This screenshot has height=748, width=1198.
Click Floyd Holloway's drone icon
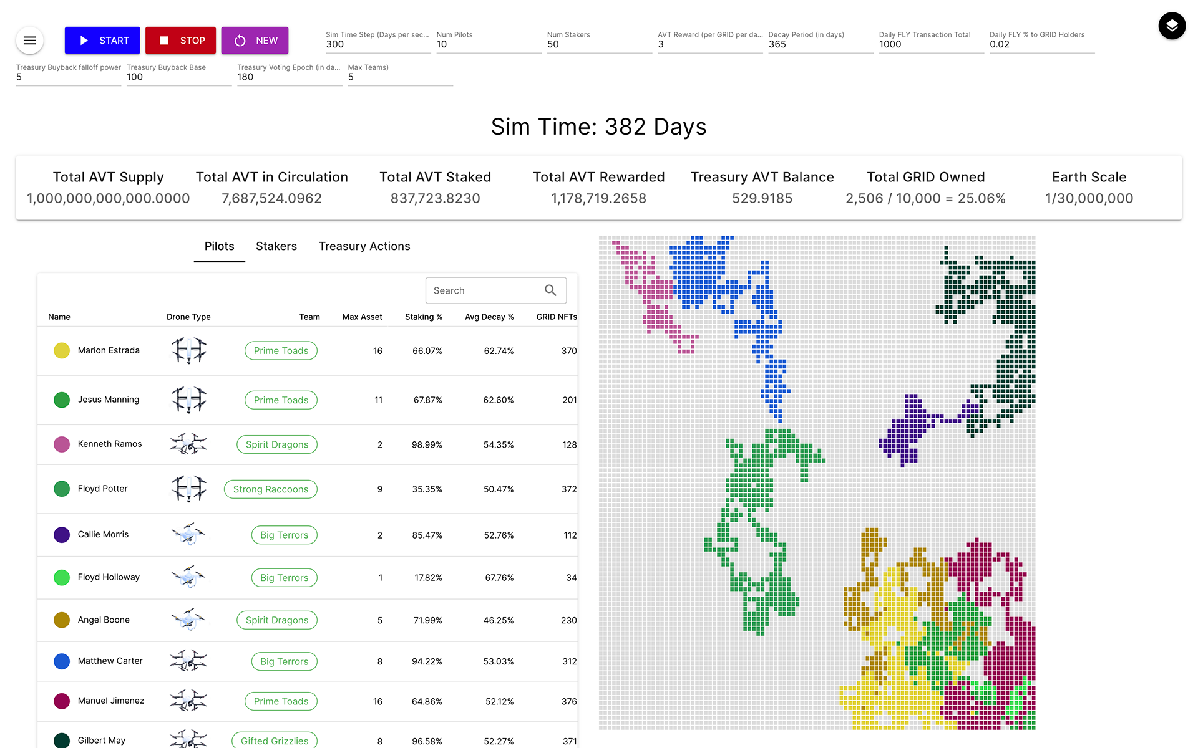(188, 577)
